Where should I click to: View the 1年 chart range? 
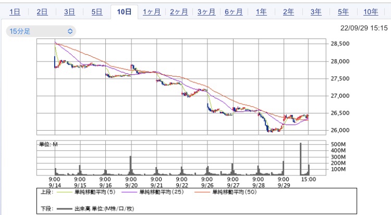pos(261,11)
